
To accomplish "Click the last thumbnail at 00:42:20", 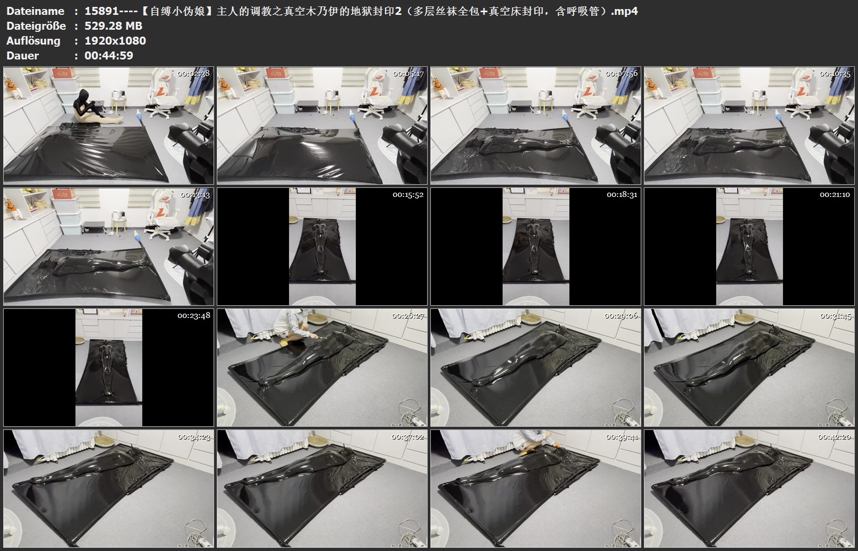I will (x=749, y=488).
